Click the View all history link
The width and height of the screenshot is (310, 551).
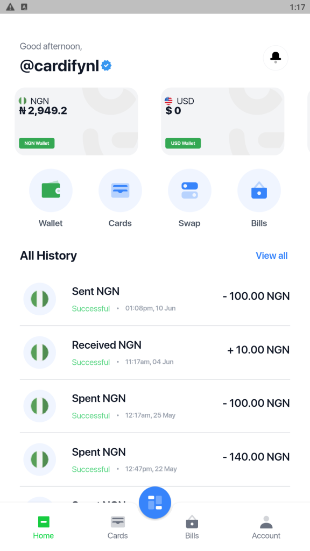coord(272,256)
